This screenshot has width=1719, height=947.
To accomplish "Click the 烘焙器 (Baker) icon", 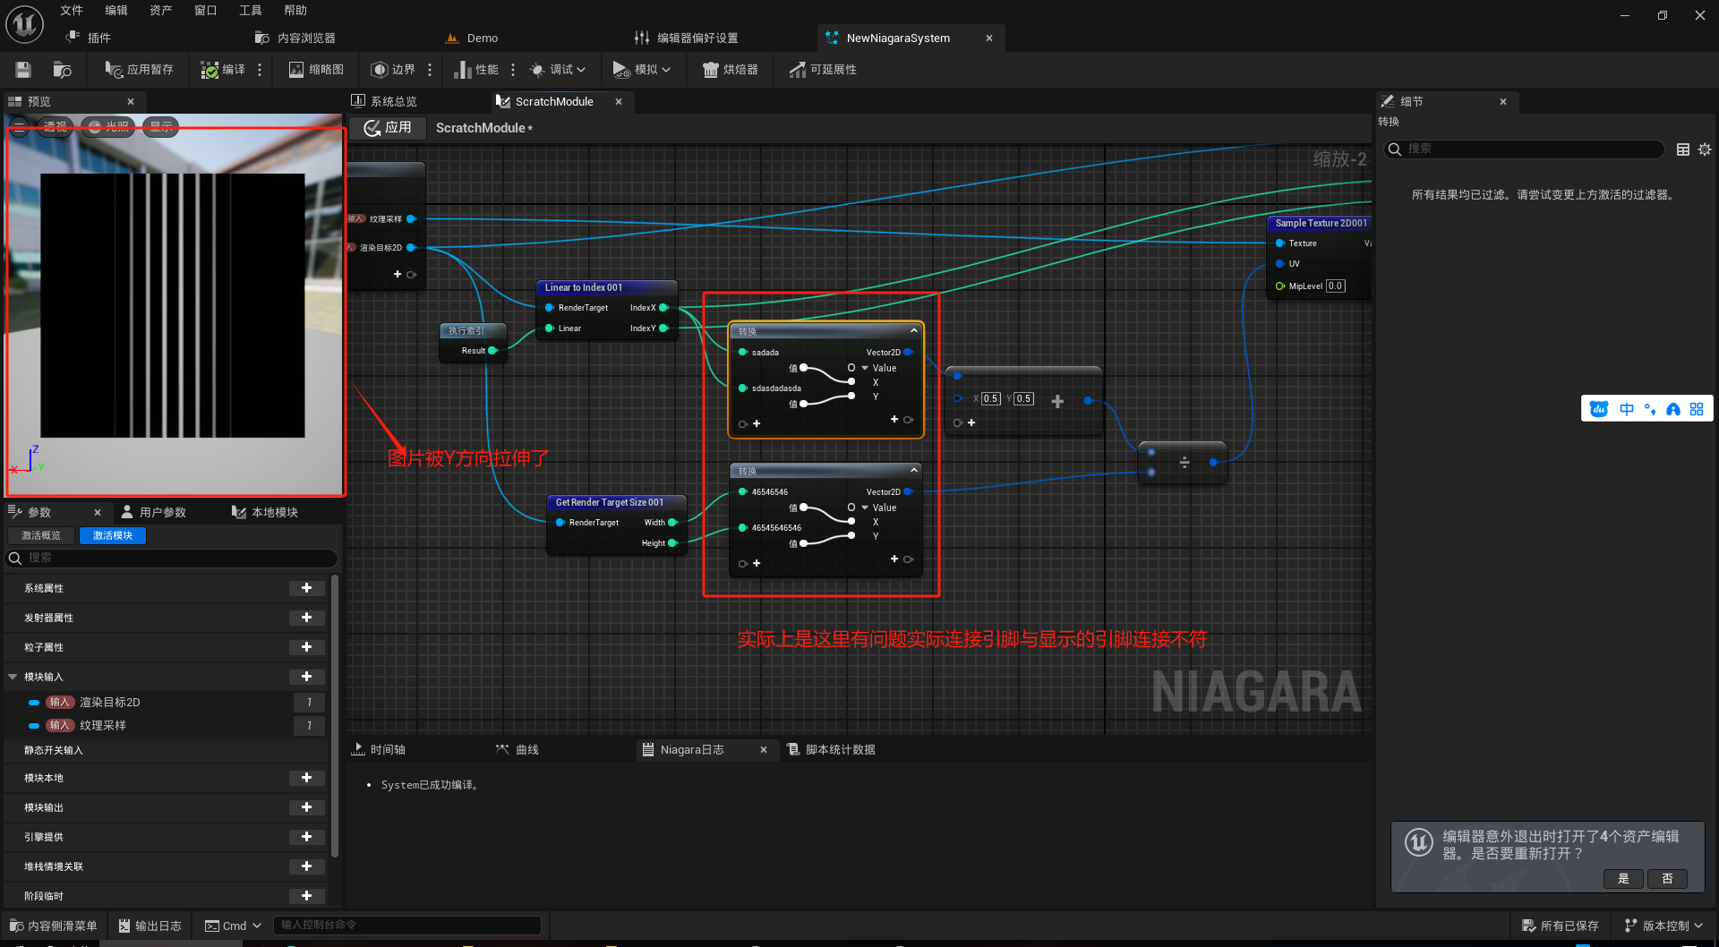I will coord(730,69).
